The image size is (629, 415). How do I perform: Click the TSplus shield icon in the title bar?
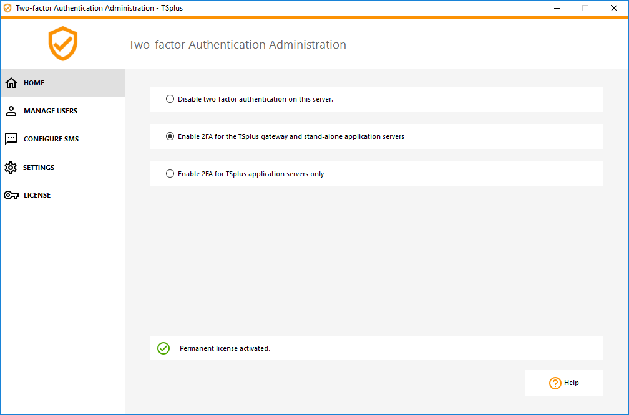click(x=7, y=7)
